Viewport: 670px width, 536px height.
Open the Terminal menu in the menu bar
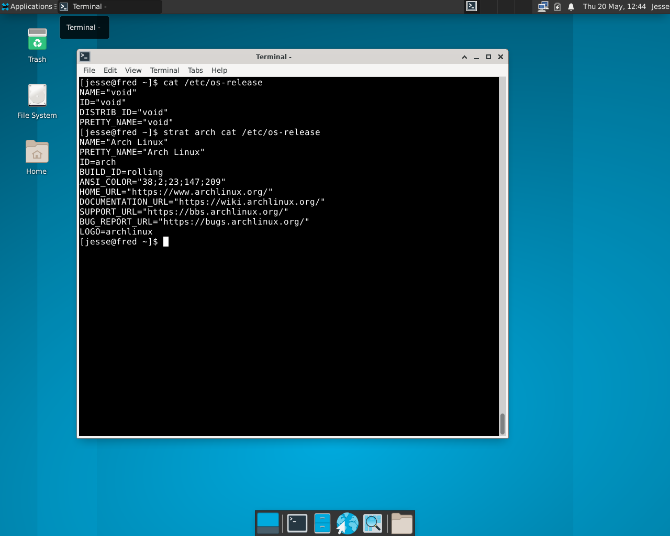pos(164,70)
